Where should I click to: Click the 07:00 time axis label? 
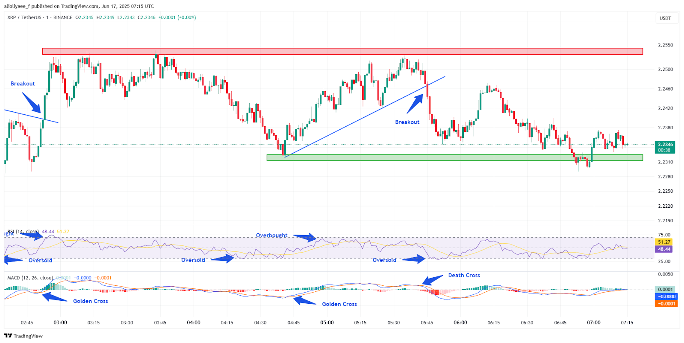point(594,323)
